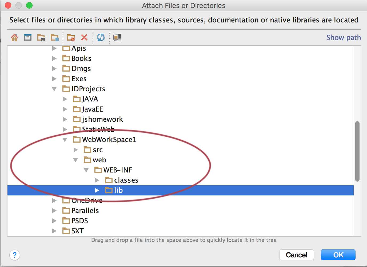Collapse the WebWorkSpace1 folder arrow
The height and width of the screenshot is (267, 367).
pyautogui.click(x=65, y=140)
